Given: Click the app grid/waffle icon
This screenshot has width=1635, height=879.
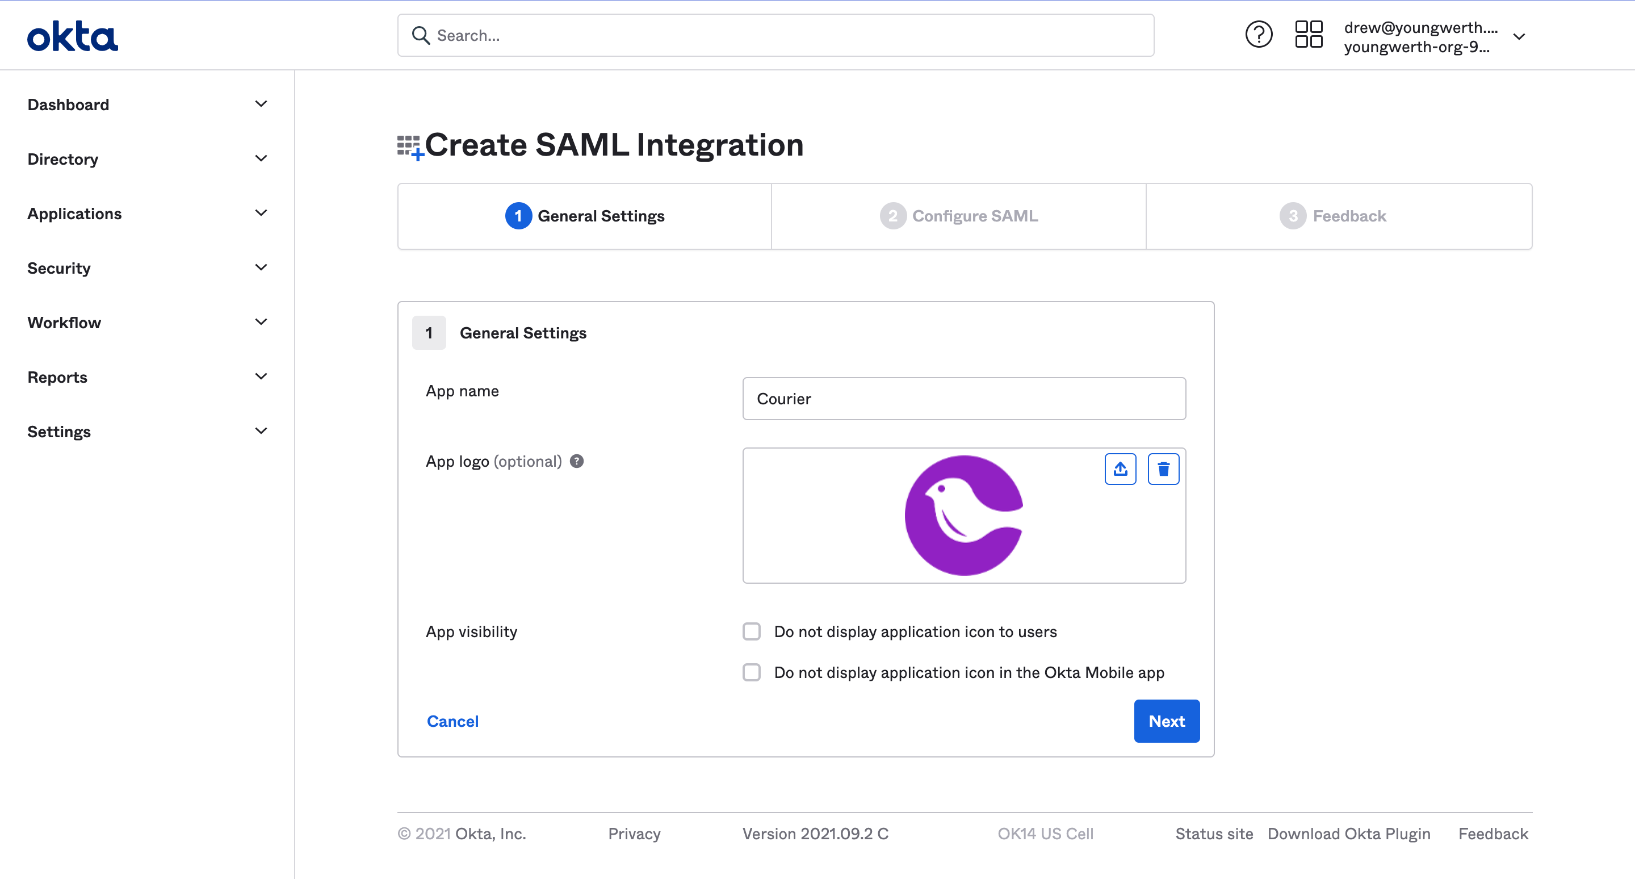Looking at the screenshot, I should pyautogui.click(x=1307, y=35).
